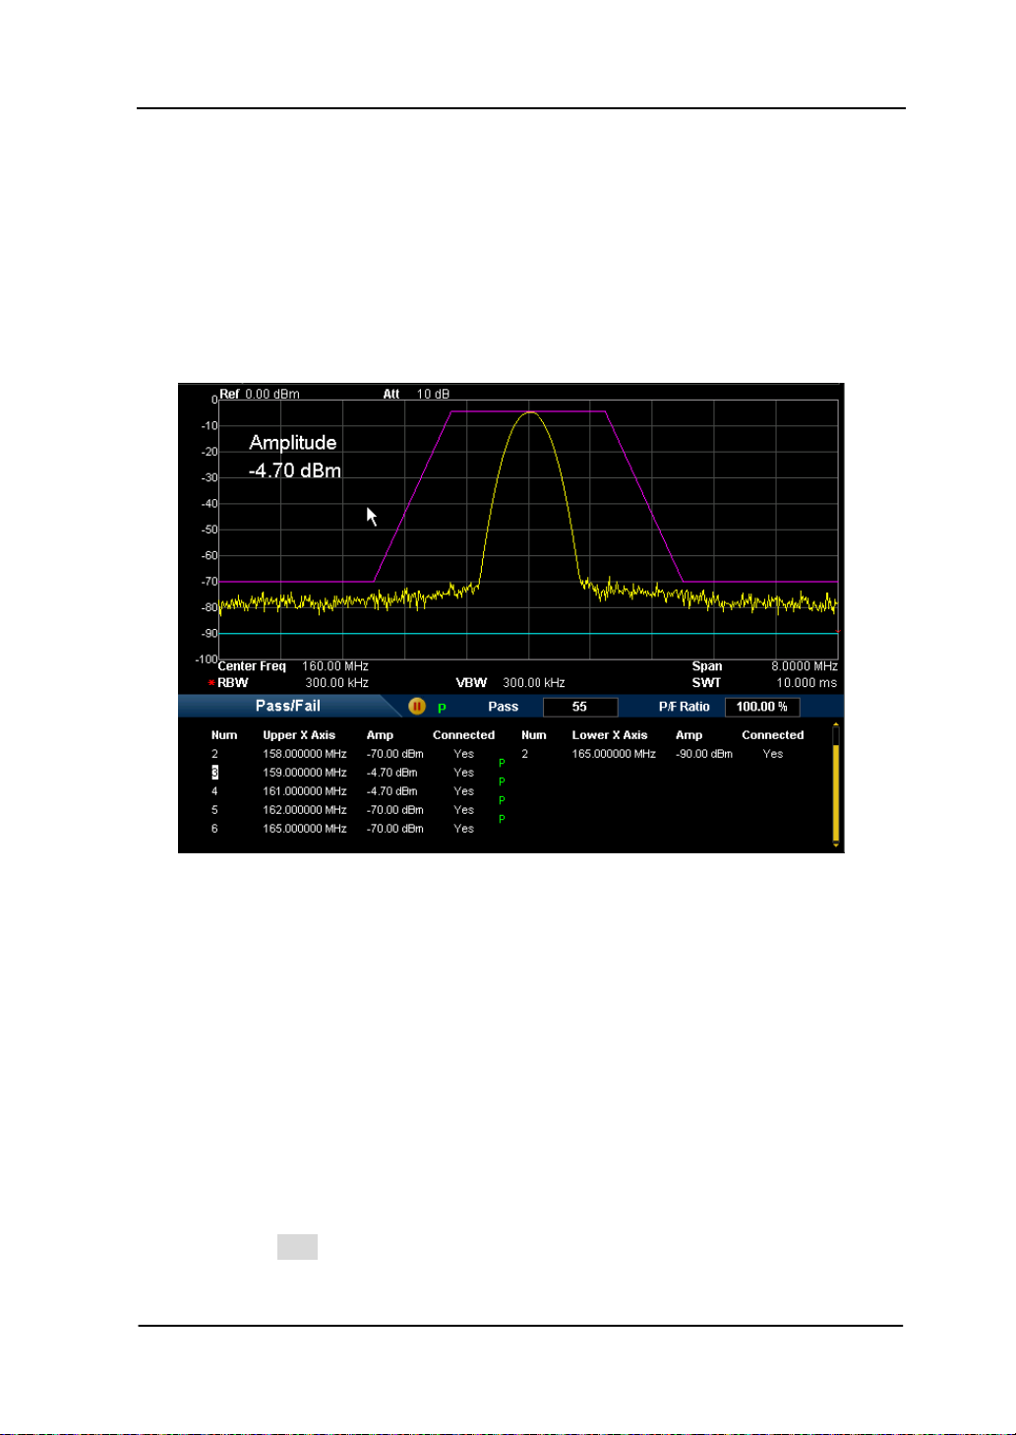Image resolution: width=1016 pixels, height=1435 pixels.
Task: Click the Att 10 dB readout
Action: (416, 394)
